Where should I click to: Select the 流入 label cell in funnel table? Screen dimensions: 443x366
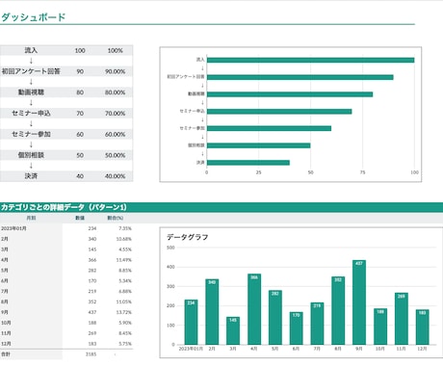coord(31,50)
